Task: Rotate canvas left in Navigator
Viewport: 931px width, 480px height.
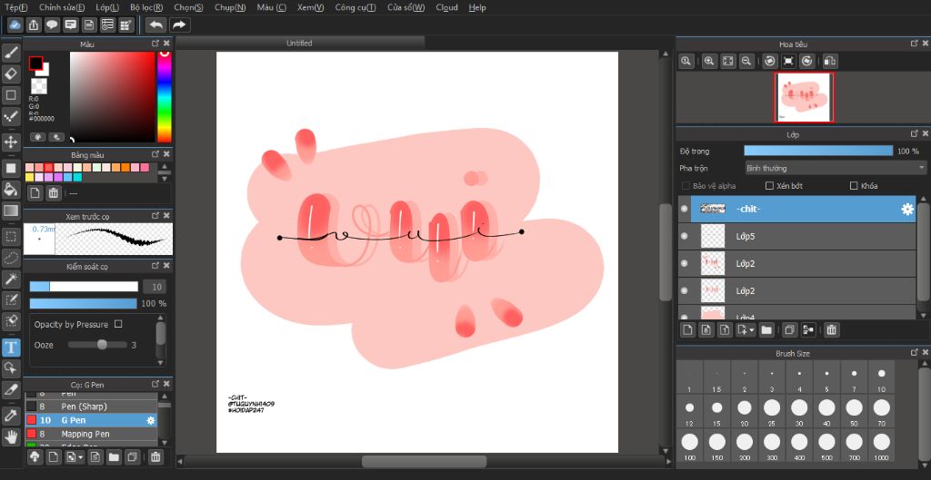Action: coord(770,61)
